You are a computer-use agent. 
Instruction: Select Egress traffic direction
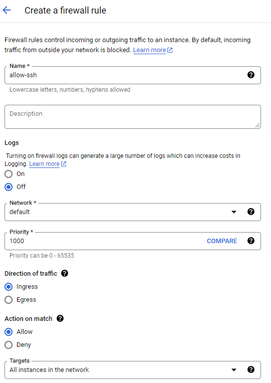[x=9, y=300]
